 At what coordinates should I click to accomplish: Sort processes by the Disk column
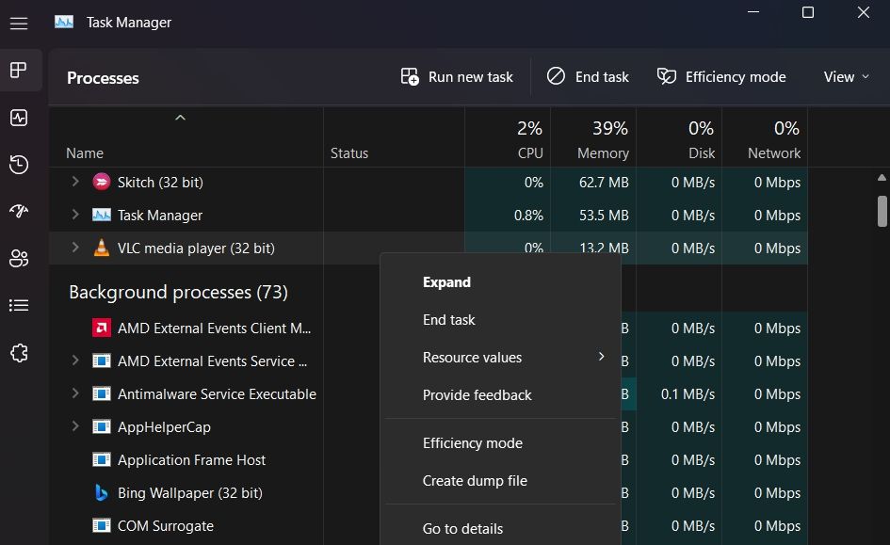coord(679,136)
